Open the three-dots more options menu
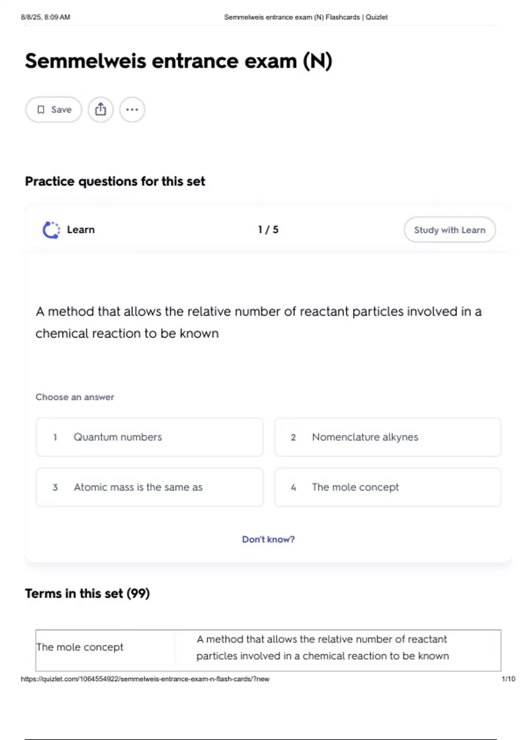The height and width of the screenshot is (740, 522). coord(132,110)
